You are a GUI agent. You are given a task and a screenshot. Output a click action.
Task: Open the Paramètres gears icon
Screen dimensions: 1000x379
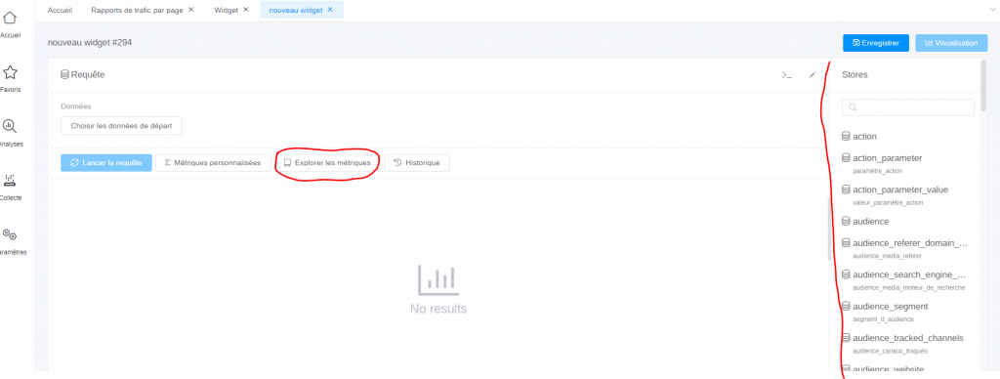[x=10, y=234]
